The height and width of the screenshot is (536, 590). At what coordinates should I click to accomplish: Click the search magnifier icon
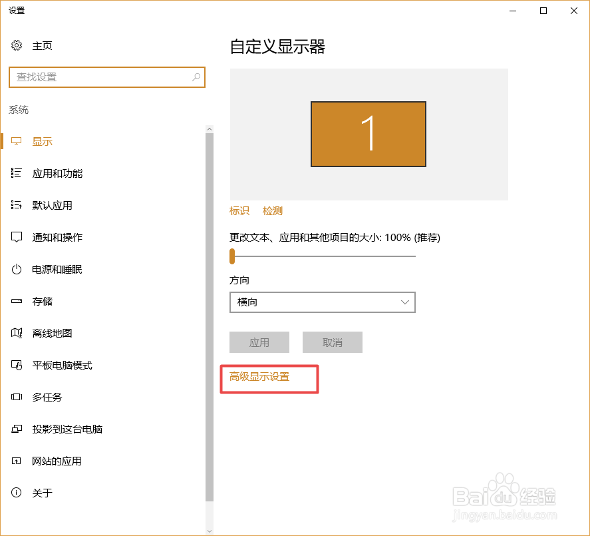click(x=196, y=77)
